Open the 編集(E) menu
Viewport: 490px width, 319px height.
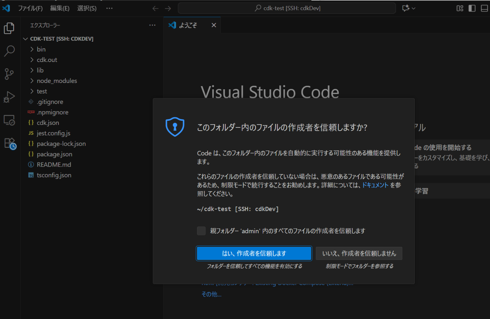pos(60,8)
